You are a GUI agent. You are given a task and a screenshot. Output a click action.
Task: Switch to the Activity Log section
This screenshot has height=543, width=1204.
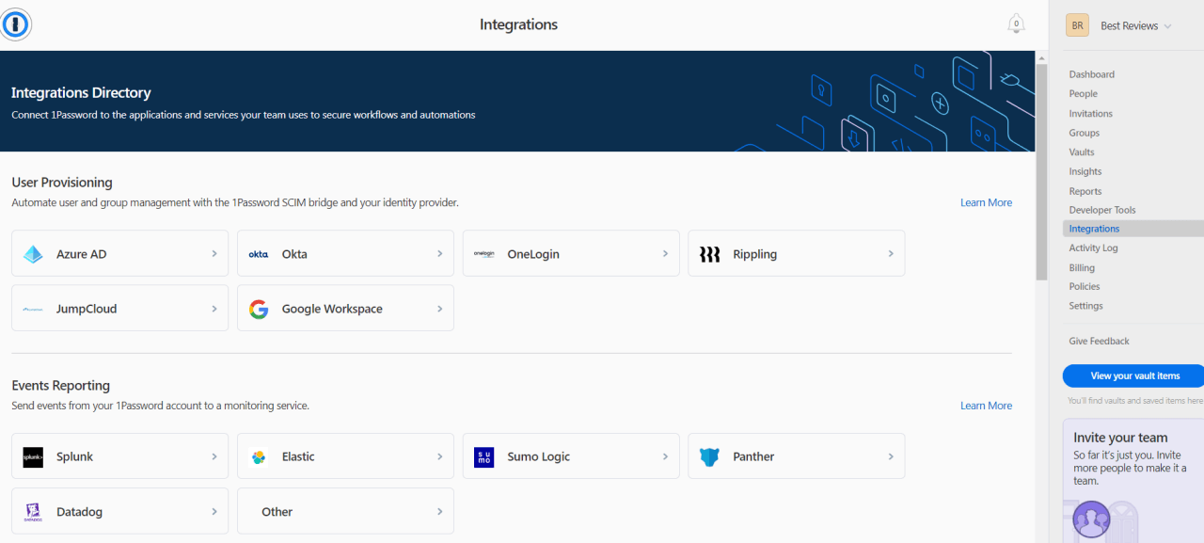pyautogui.click(x=1093, y=248)
